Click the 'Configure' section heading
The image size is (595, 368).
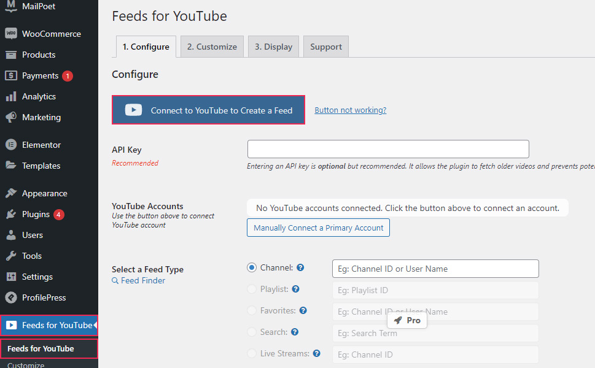[x=135, y=74]
